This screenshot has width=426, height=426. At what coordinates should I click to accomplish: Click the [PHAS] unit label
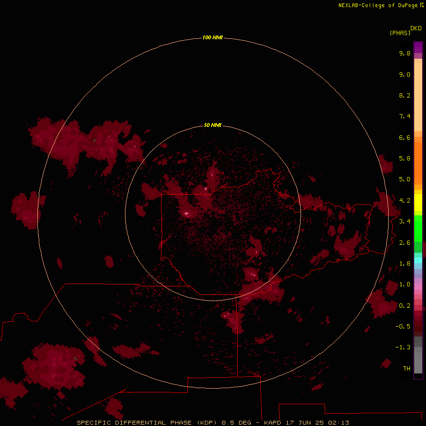[x=400, y=33]
